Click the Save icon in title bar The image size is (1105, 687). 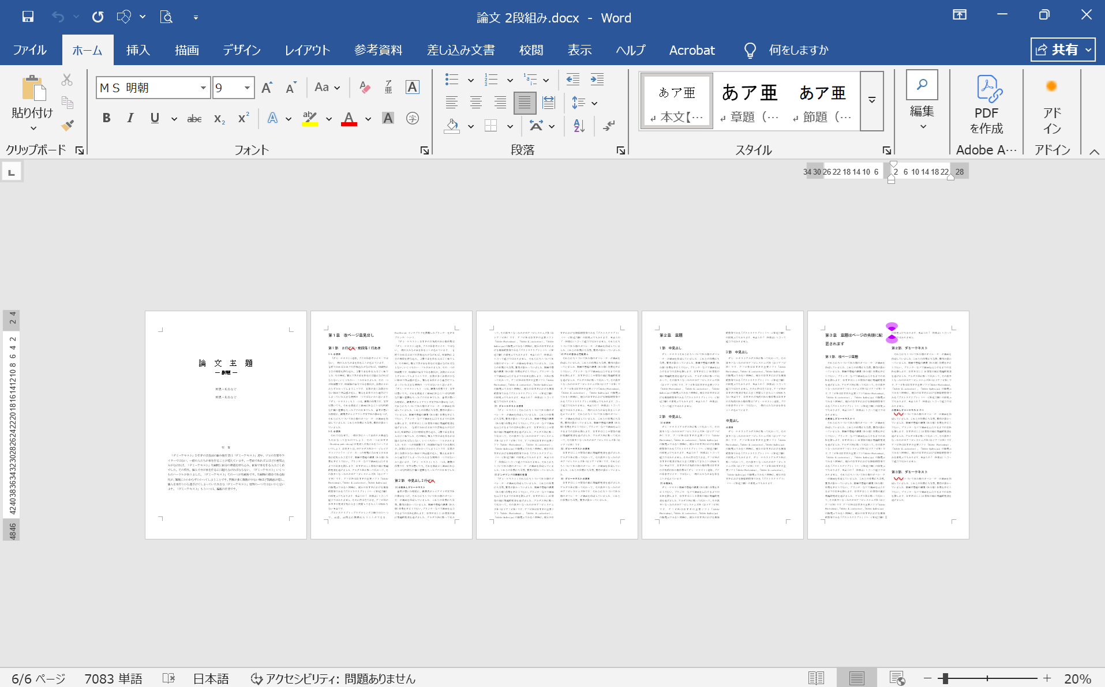click(x=28, y=17)
